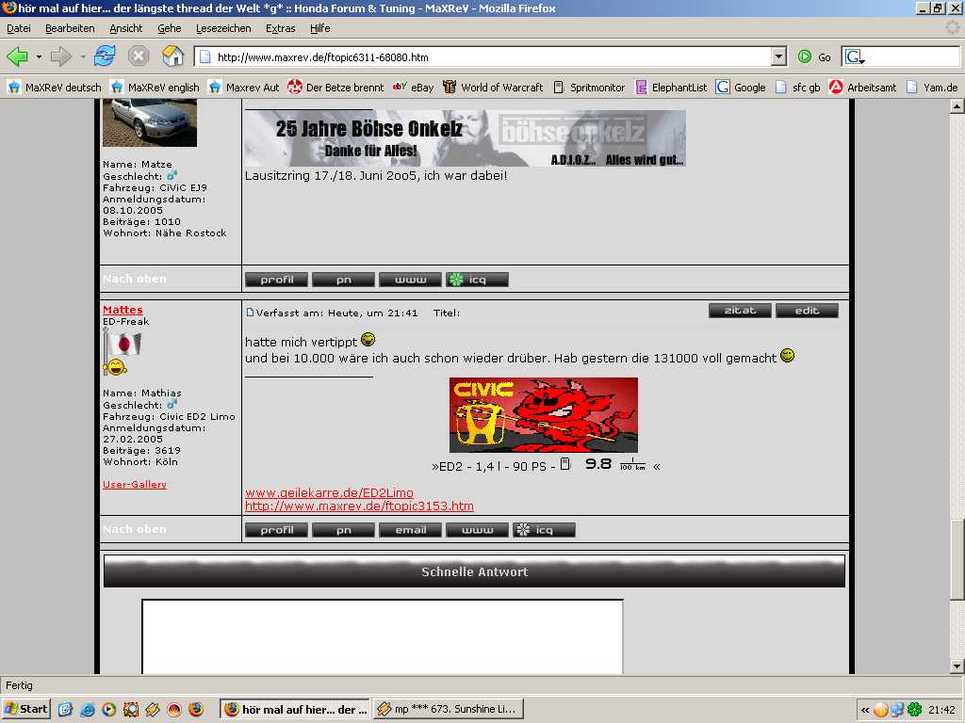Edit Mattes' post with edit button
965x723 pixels.
tap(807, 311)
